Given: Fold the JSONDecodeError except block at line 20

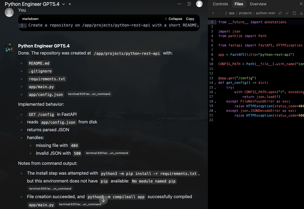Looking at the screenshot, I should (x=215, y=111).
